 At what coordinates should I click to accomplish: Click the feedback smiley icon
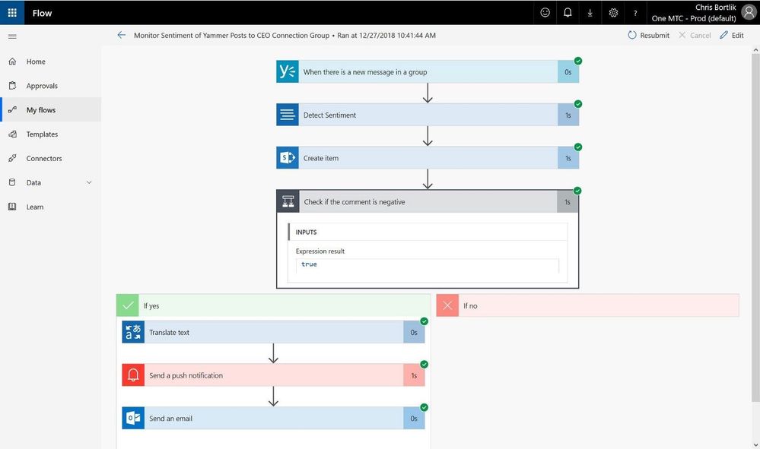tap(545, 13)
